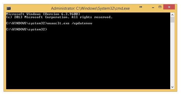Click the last C:\WINDOWS\system32> prompt
This screenshot has width=181, height=94.
(27, 29)
